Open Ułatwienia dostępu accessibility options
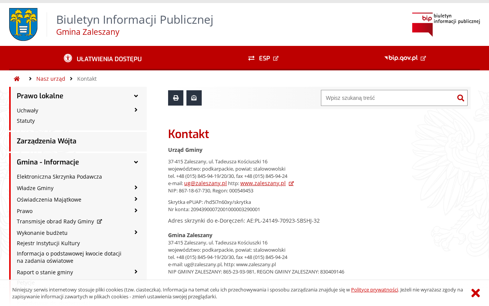489x306 pixels. 103,59
